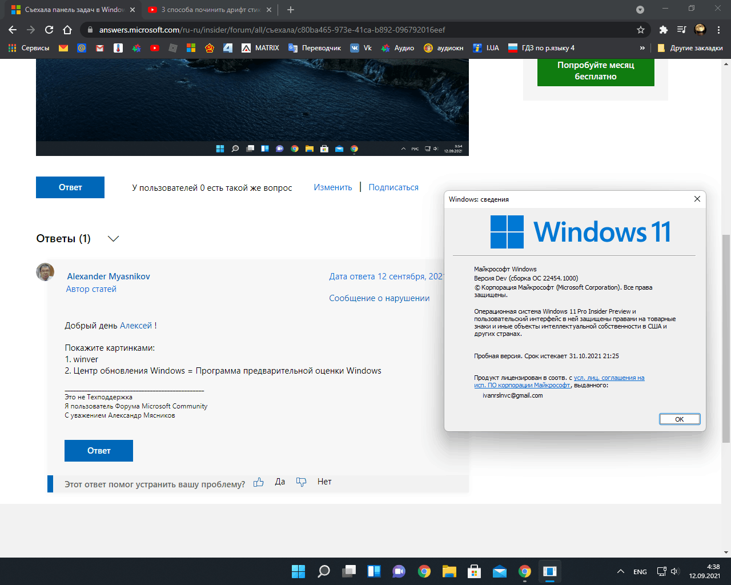The width and height of the screenshot is (731, 585).
Task: Open File Explorer from the taskbar
Action: pos(449,571)
